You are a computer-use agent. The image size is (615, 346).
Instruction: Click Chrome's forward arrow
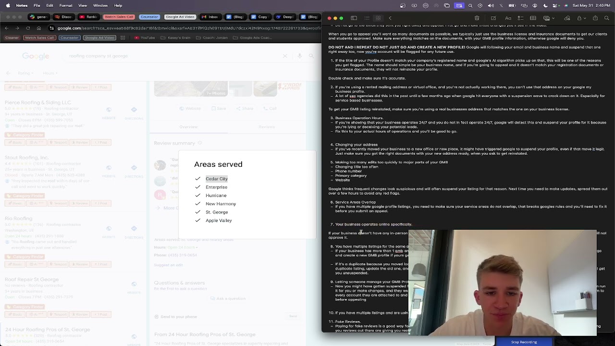point(17,28)
